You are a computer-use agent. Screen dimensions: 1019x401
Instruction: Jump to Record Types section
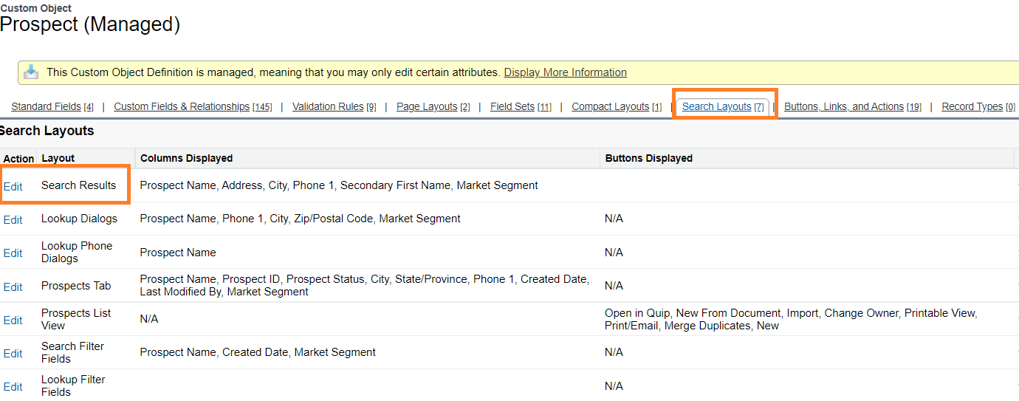(x=972, y=106)
